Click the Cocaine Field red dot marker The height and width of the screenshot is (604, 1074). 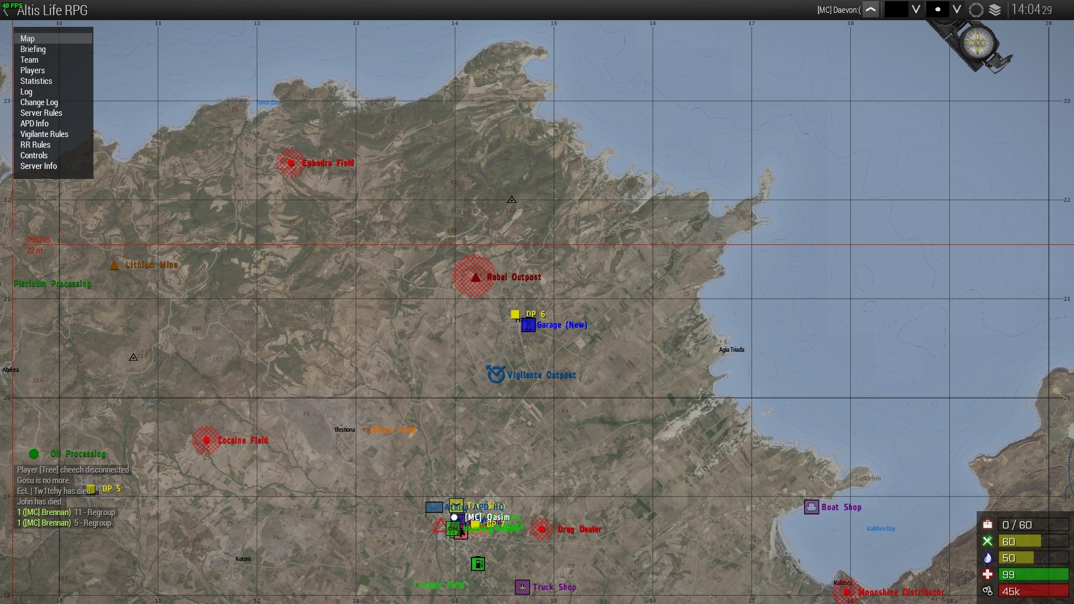[x=206, y=441]
